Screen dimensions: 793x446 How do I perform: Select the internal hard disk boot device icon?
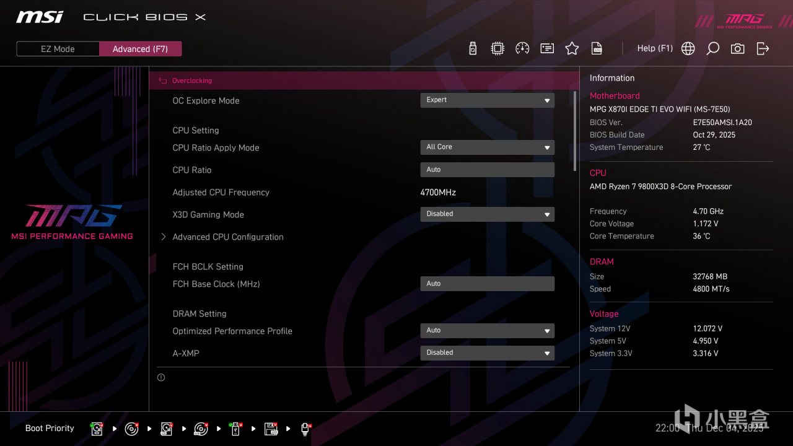pyautogui.click(x=97, y=429)
